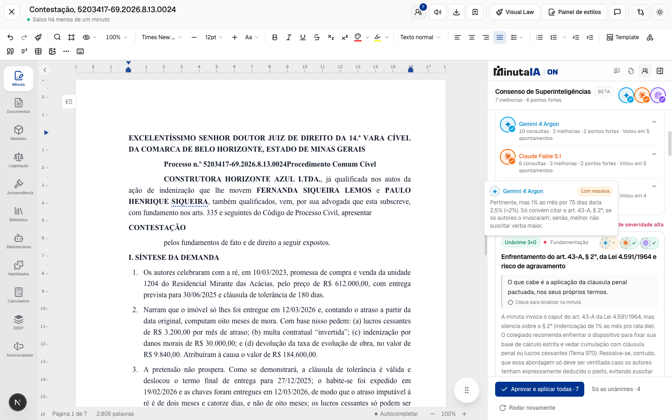Click the shapes icon next to Template
The width and height of the screenshot is (672, 420).
(650, 37)
